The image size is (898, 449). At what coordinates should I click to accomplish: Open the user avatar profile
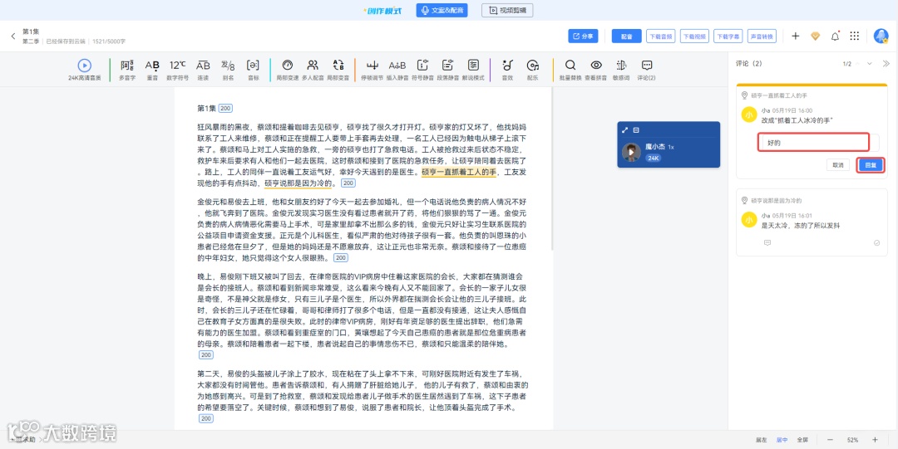[881, 36]
